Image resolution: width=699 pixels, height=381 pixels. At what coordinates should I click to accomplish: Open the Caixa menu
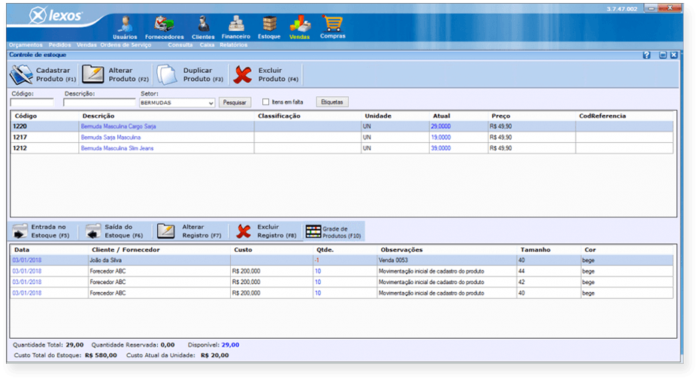click(x=207, y=45)
